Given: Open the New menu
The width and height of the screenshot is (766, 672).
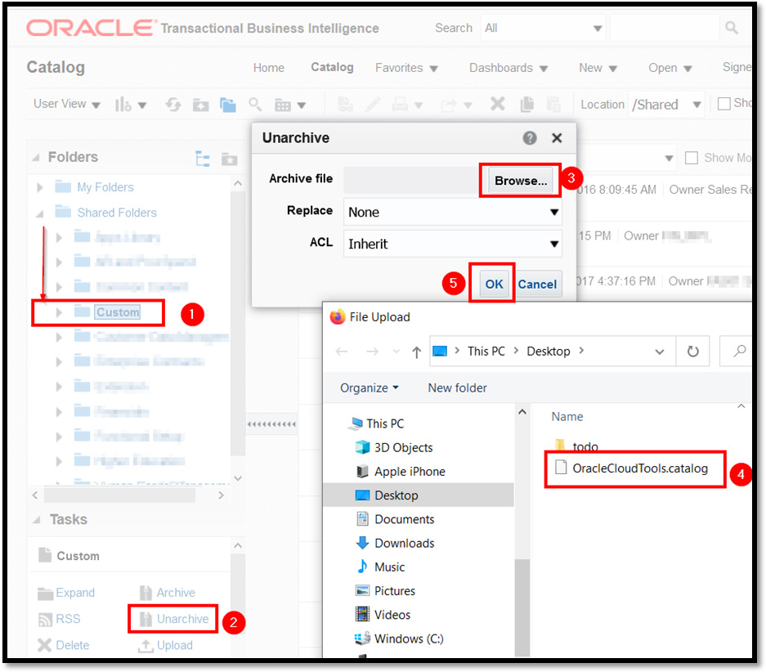Looking at the screenshot, I should tap(598, 68).
